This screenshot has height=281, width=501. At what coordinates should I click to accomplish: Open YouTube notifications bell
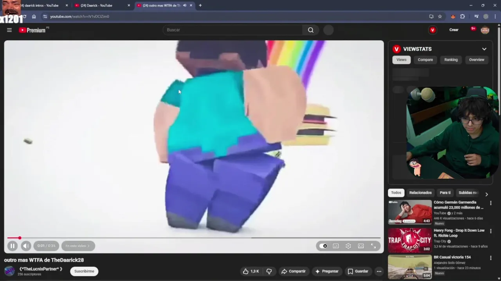point(473,29)
